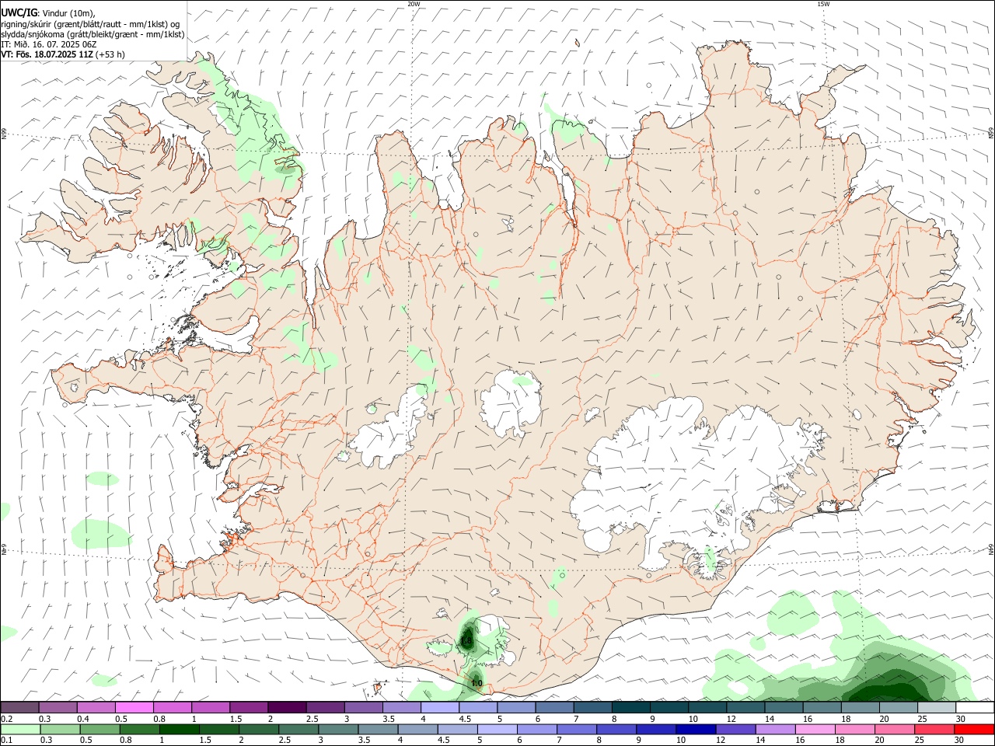
Task: Click the 20W longitude label
Action: pos(414,4)
